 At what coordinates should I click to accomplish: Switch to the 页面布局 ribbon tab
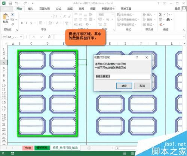click(45, 9)
